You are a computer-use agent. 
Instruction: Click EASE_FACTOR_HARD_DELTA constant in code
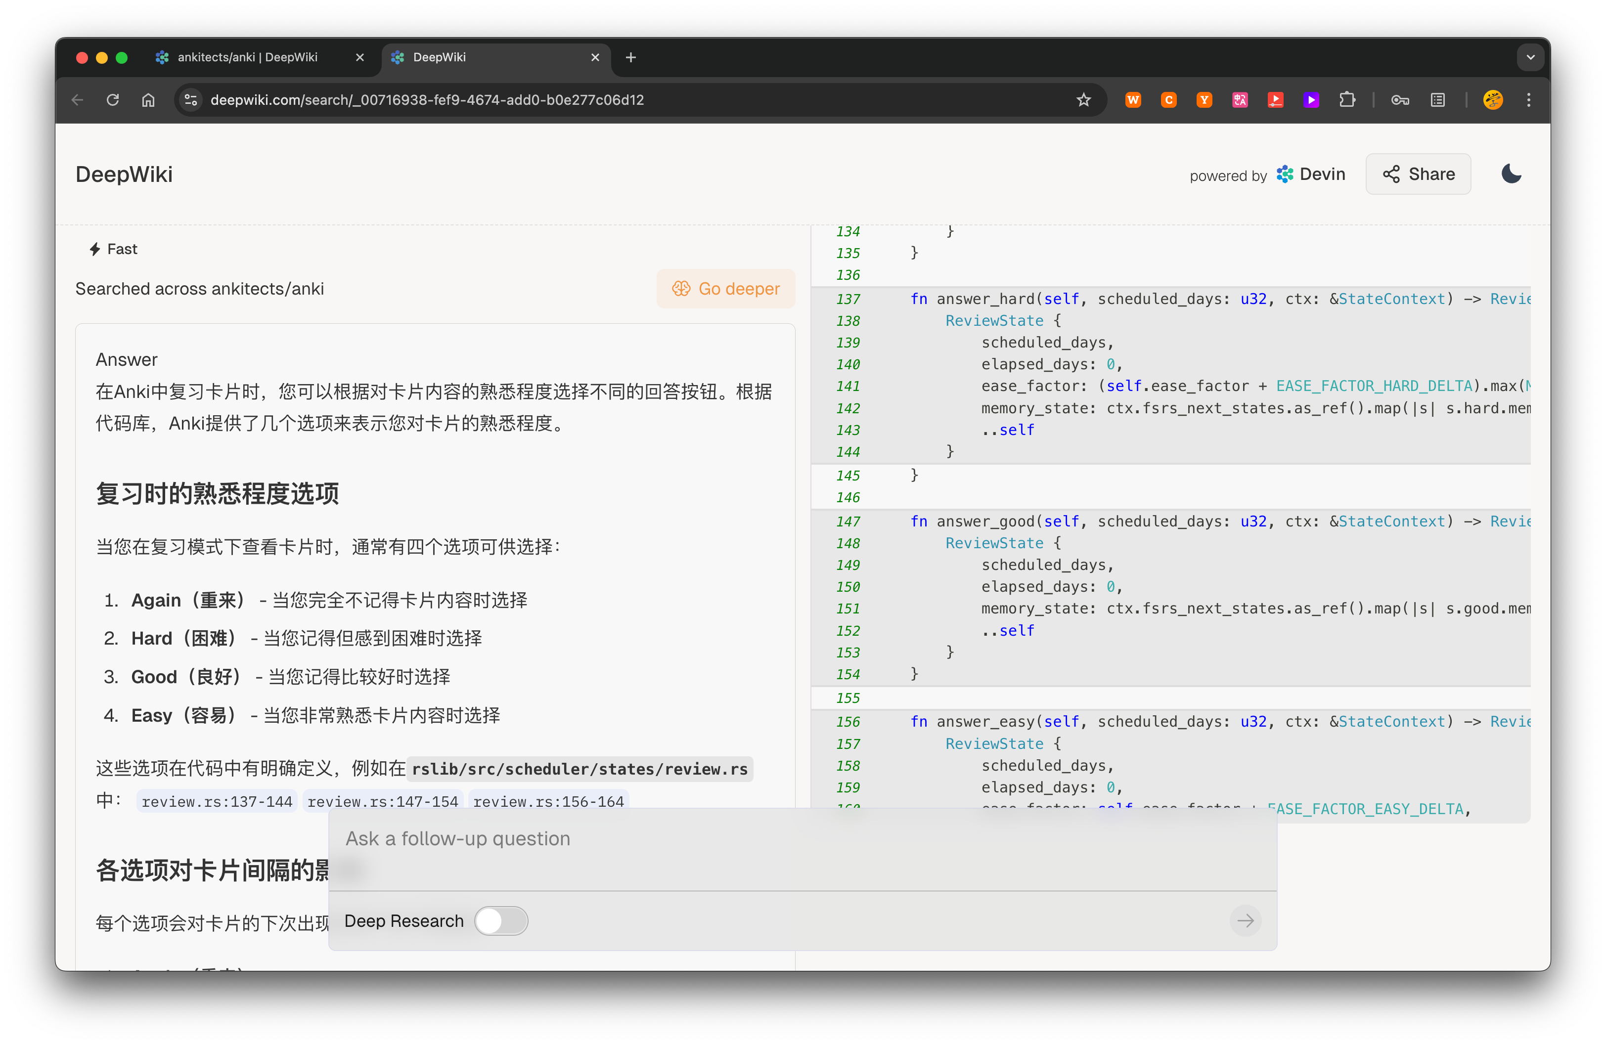tap(1374, 387)
